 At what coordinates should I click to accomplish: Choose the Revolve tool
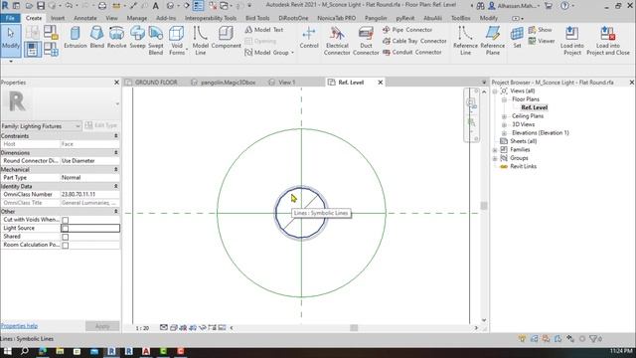click(x=117, y=39)
